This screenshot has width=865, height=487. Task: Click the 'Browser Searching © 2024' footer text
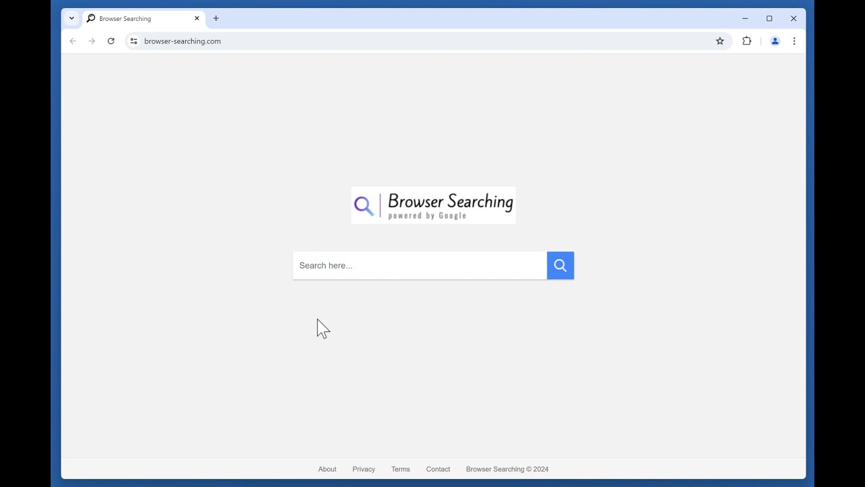tap(507, 469)
